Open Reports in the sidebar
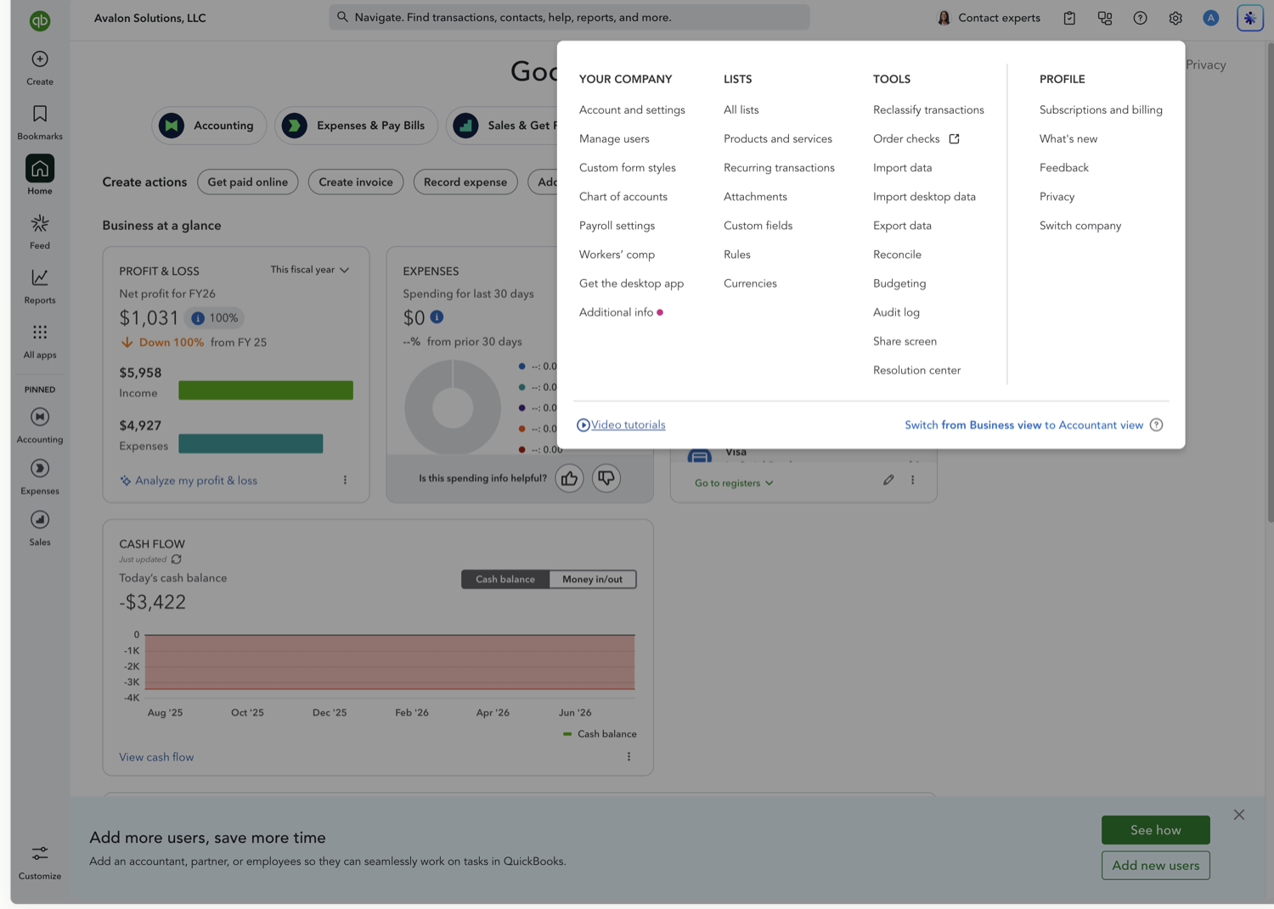 pyautogui.click(x=40, y=286)
